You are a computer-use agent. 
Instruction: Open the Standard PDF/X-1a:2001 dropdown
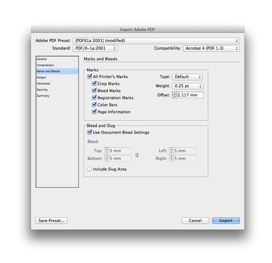click(95, 48)
